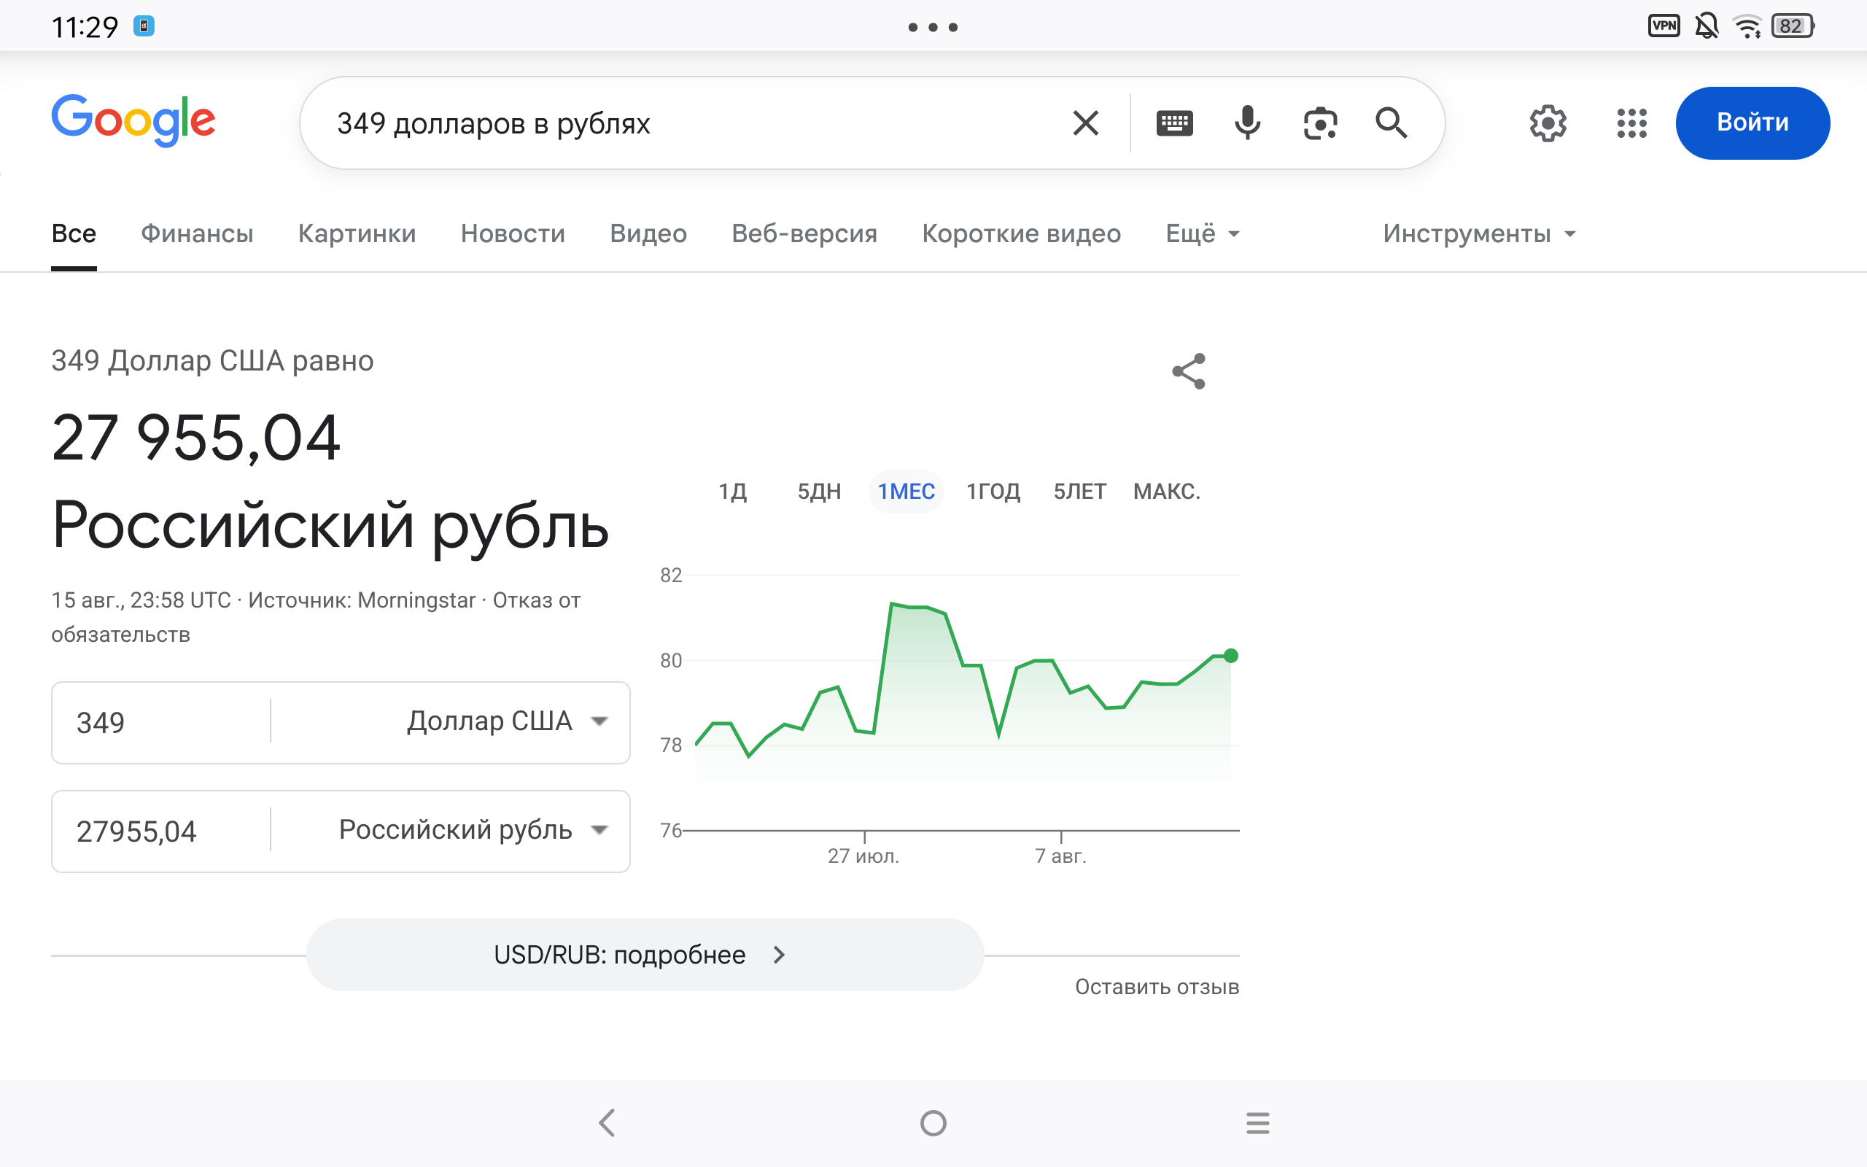
Task: Open search settings gear icon
Action: pyautogui.click(x=1548, y=123)
